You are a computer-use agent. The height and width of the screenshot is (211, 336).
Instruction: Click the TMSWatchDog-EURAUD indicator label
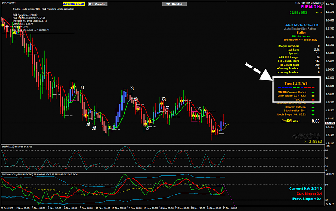click(x=40, y=174)
